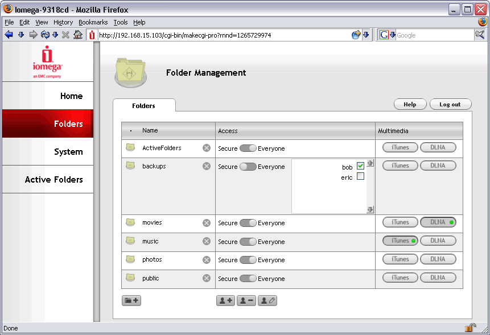Screen dimensions: 490x335
Task: Click the Iomega logo
Action: [47, 61]
